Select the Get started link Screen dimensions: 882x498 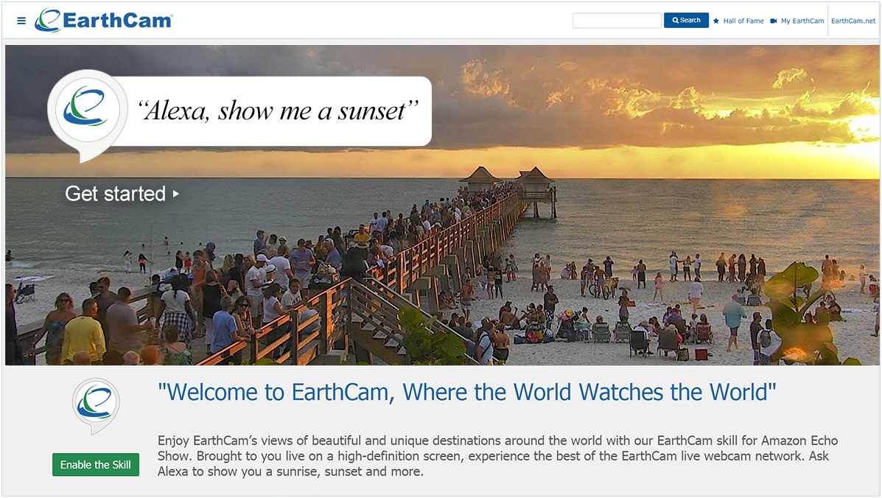point(116,194)
